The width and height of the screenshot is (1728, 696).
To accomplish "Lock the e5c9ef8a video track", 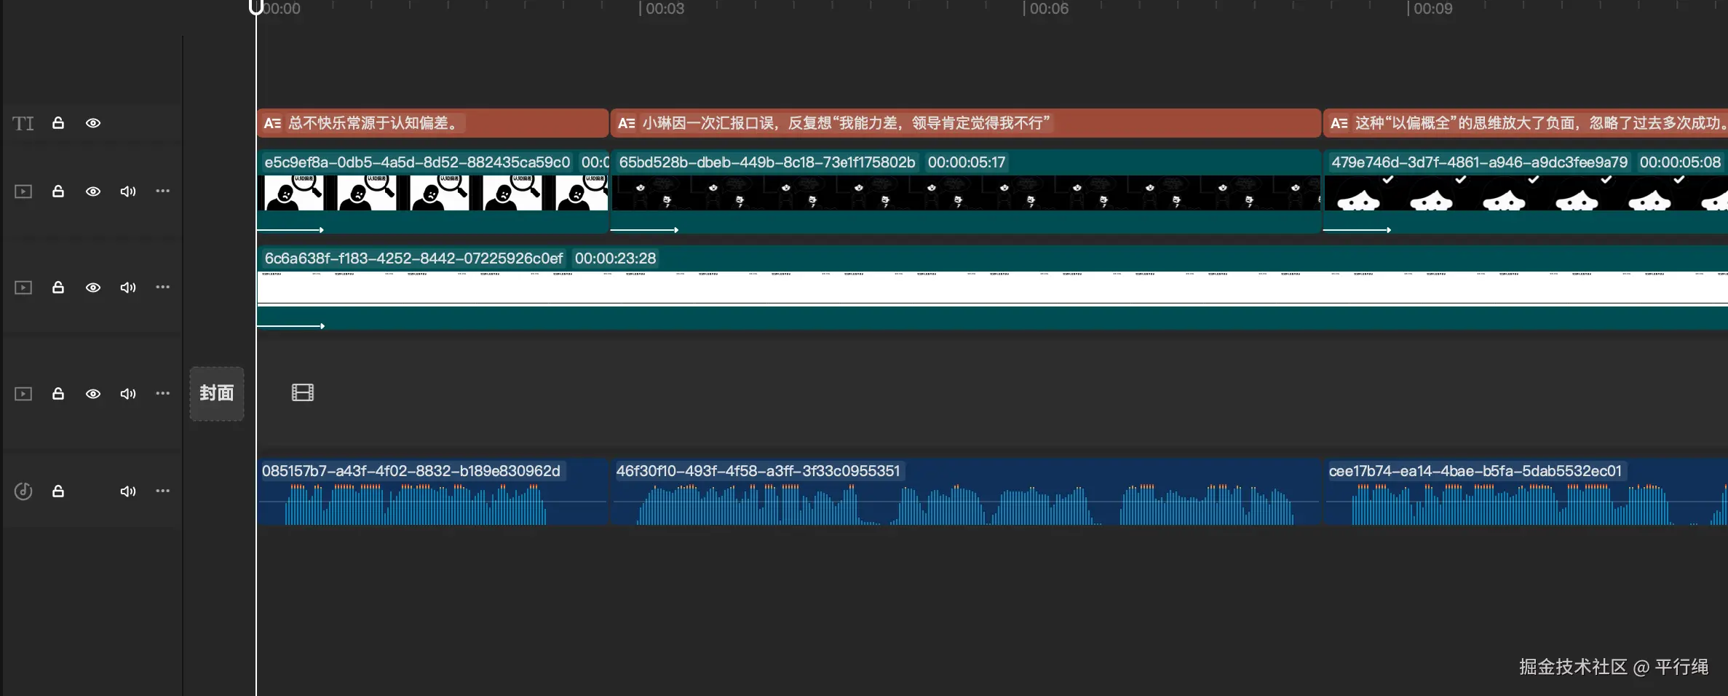I will [58, 191].
